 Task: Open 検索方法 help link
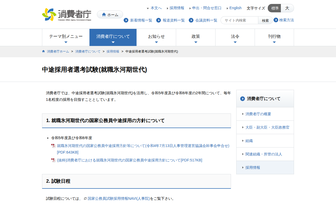point(287,20)
